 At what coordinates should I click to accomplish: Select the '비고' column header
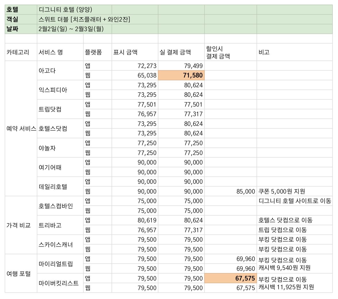point(294,52)
